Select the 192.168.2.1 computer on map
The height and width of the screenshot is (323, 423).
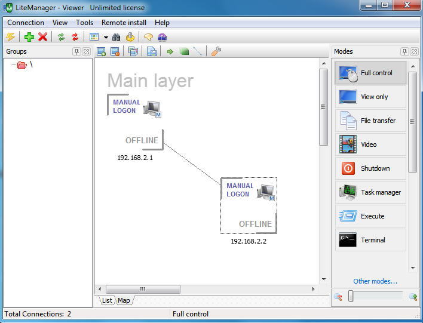136,122
